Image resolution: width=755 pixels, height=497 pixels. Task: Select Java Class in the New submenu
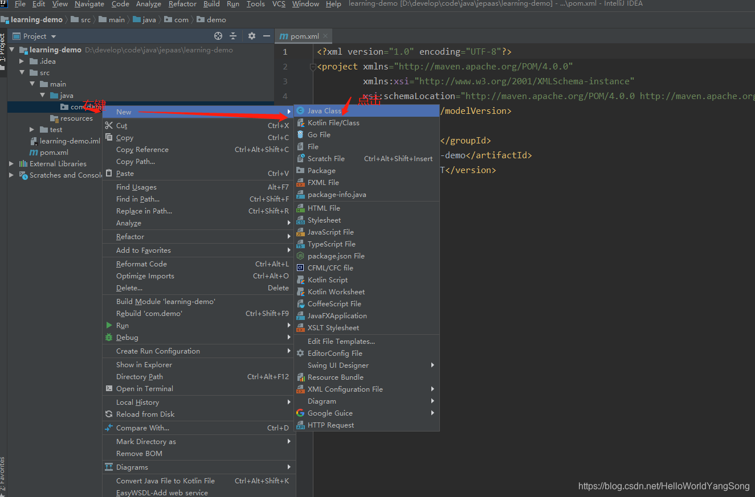pos(366,110)
